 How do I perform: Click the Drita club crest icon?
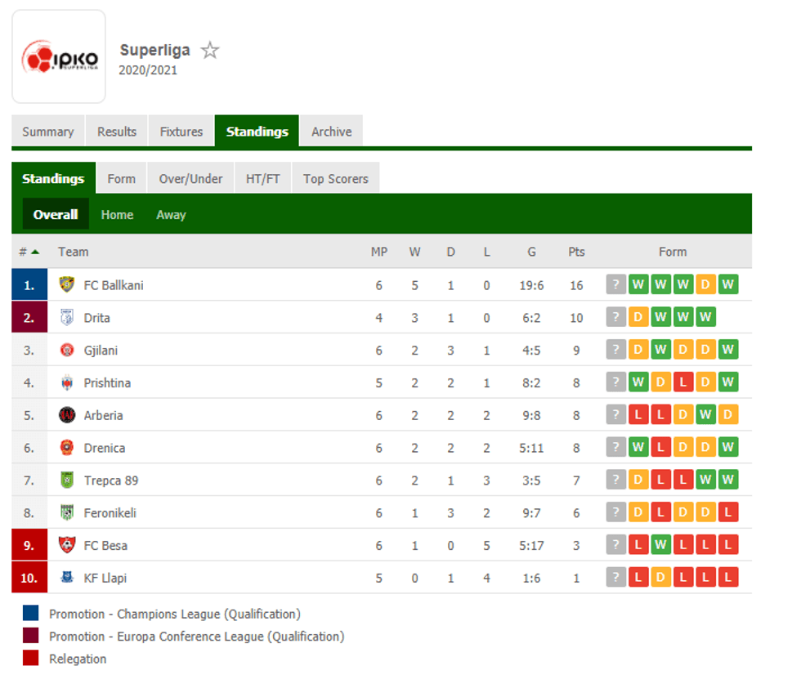pyautogui.click(x=67, y=317)
